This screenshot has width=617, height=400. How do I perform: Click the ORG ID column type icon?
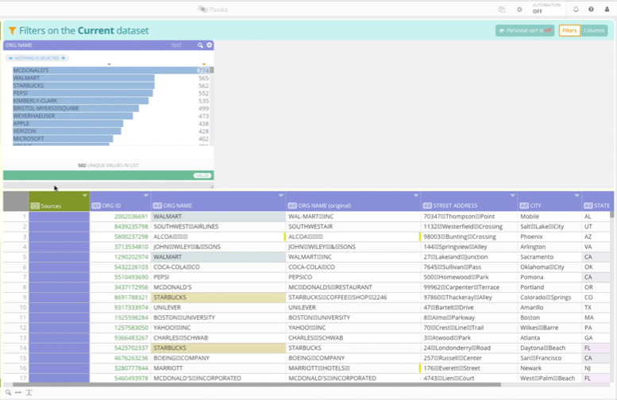(x=96, y=206)
